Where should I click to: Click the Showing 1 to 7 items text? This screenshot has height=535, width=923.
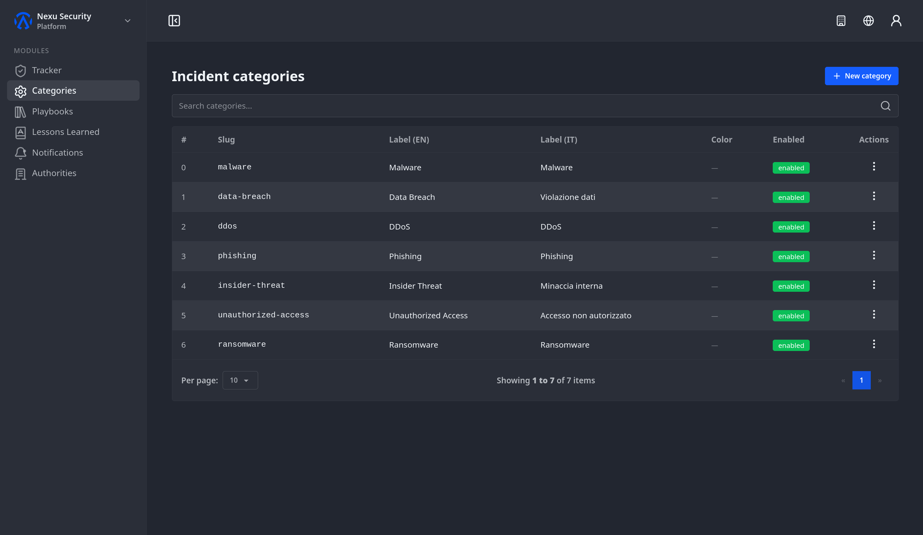546,381
